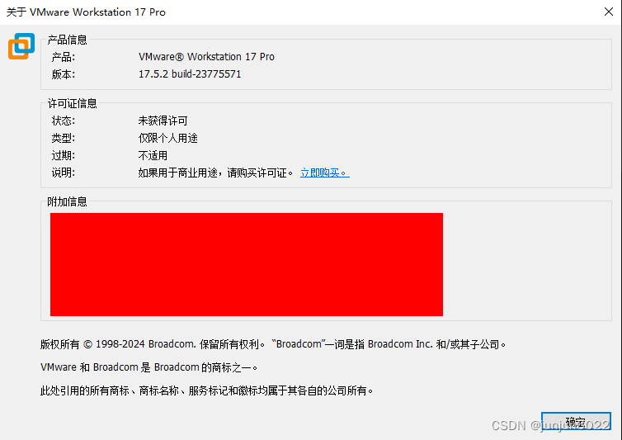622x440 pixels.
Task: Click the 说明: field label
Action: pyautogui.click(x=63, y=173)
